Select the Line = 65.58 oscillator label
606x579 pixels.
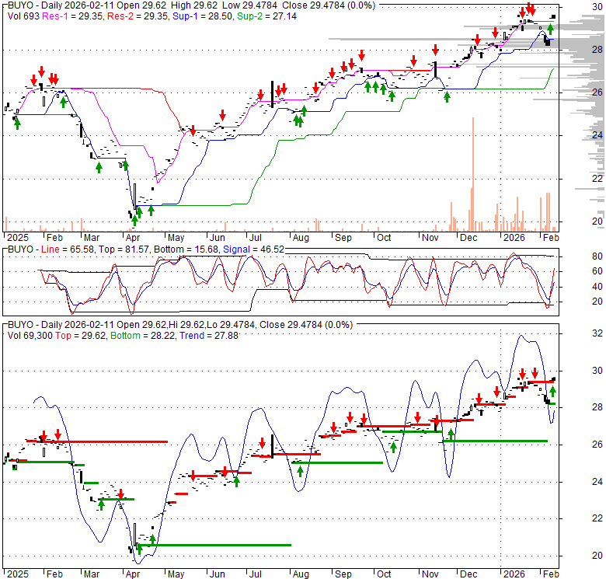[x=68, y=249]
